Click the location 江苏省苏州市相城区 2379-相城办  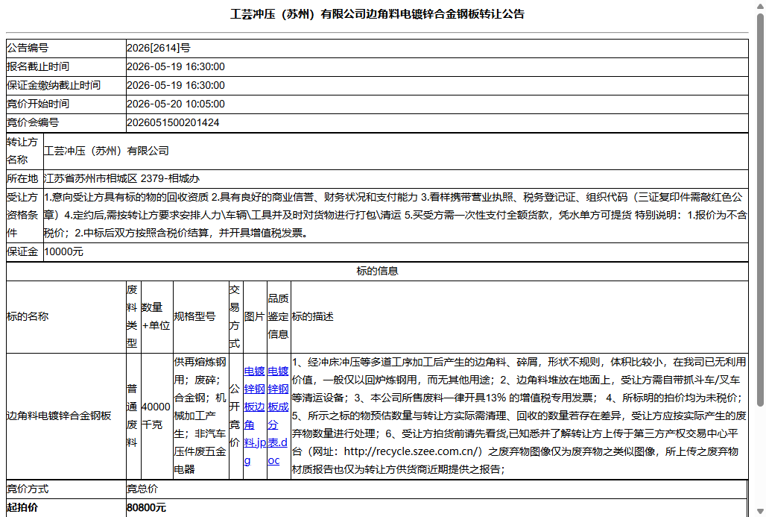pyautogui.click(x=121, y=178)
